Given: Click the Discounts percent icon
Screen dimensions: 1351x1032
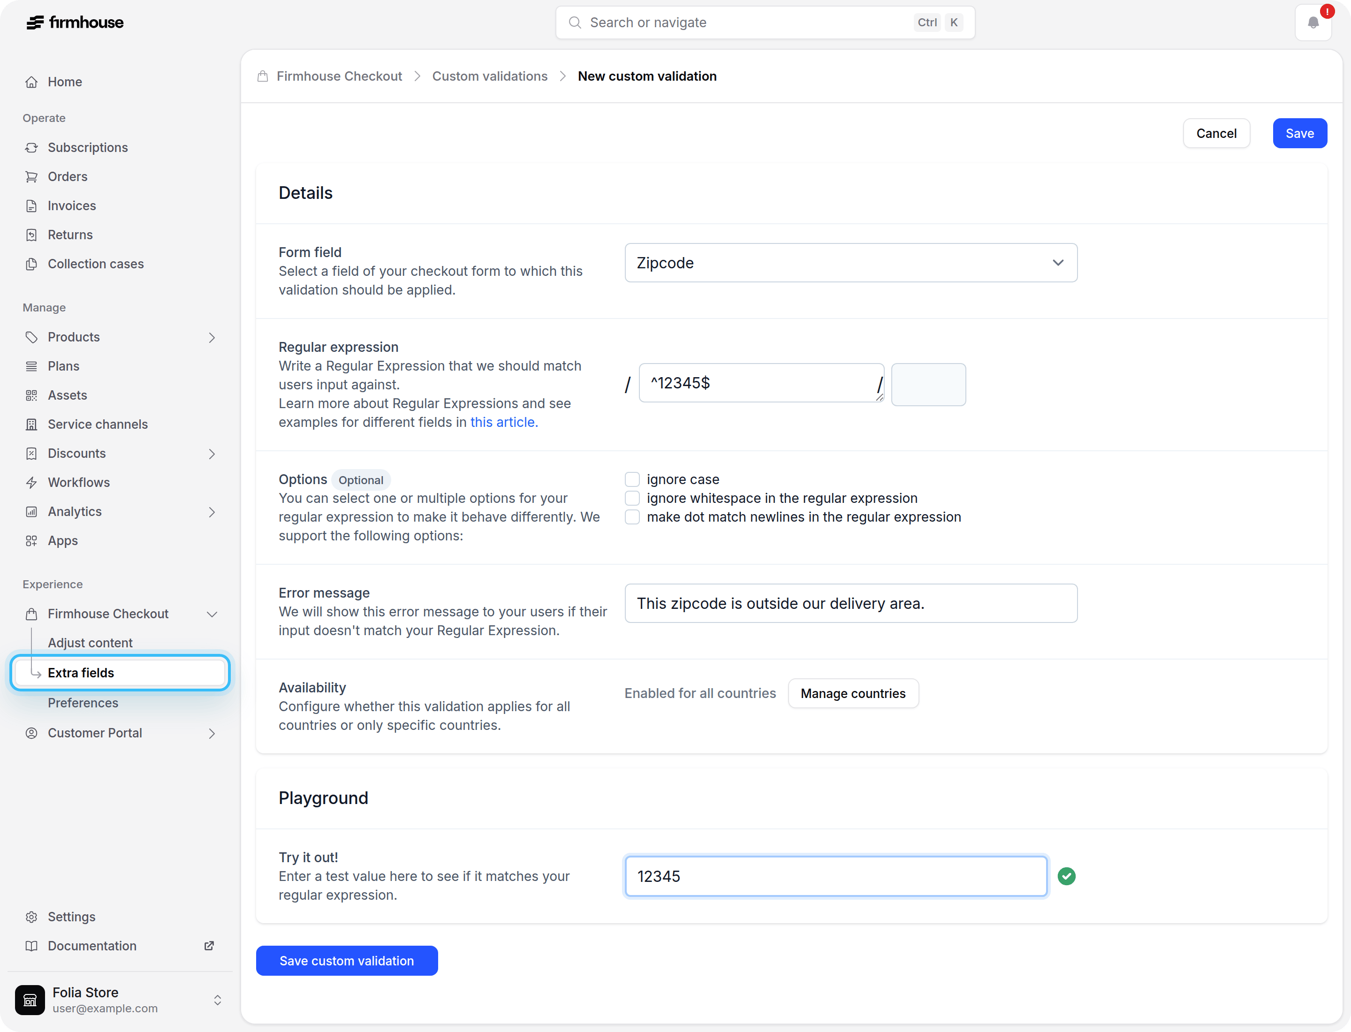Looking at the screenshot, I should pyautogui.click(x=31, y=454).
